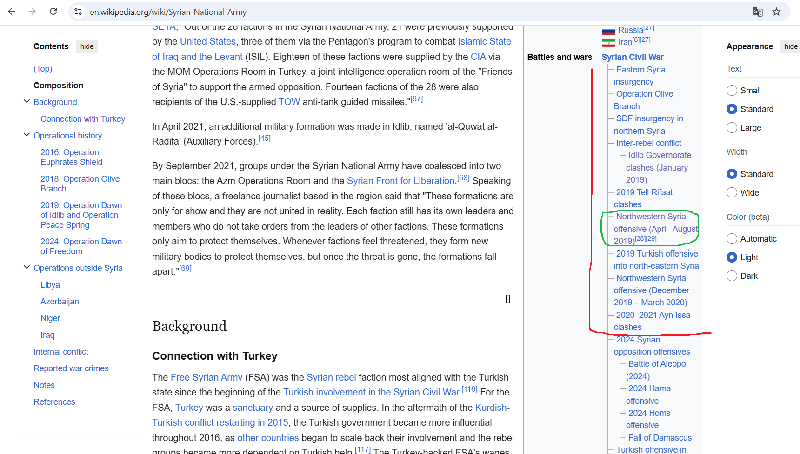Reload the page with the refresh icon
Screen dimensions: 800x454
pos(53,12)
